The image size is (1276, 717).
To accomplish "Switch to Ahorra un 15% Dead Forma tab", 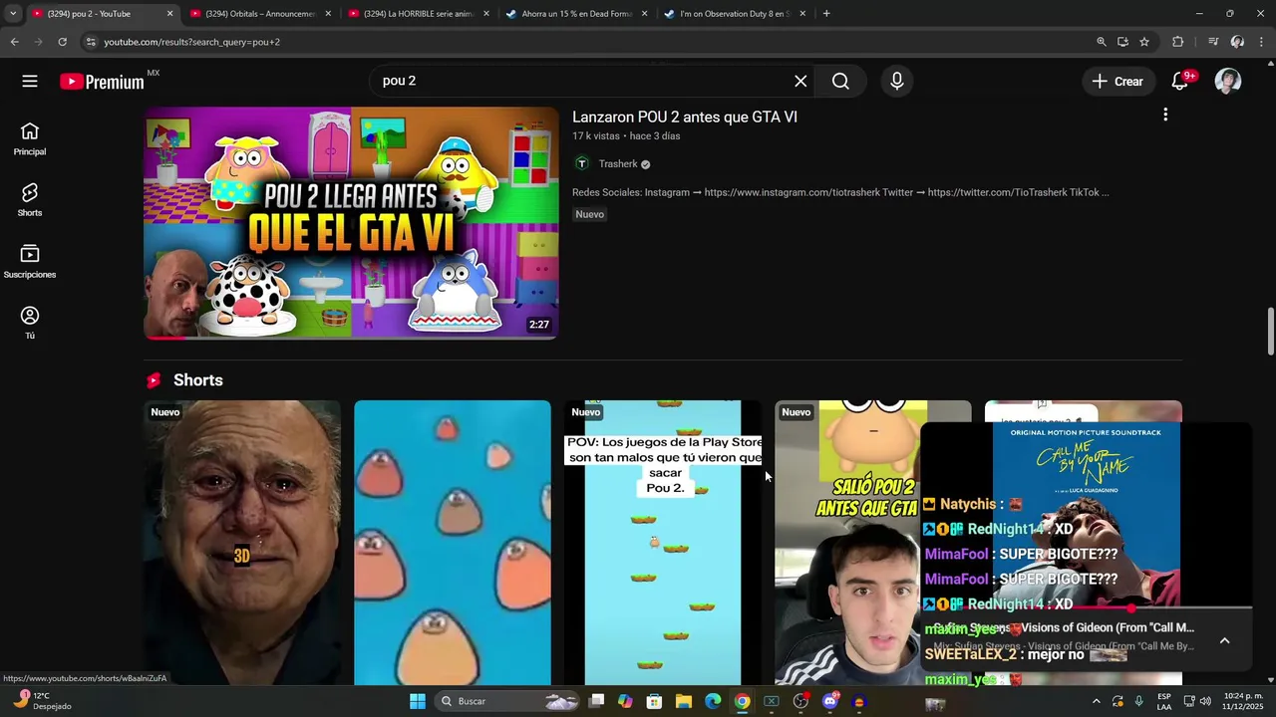I will pyautogui.click(x=576, y=14).
